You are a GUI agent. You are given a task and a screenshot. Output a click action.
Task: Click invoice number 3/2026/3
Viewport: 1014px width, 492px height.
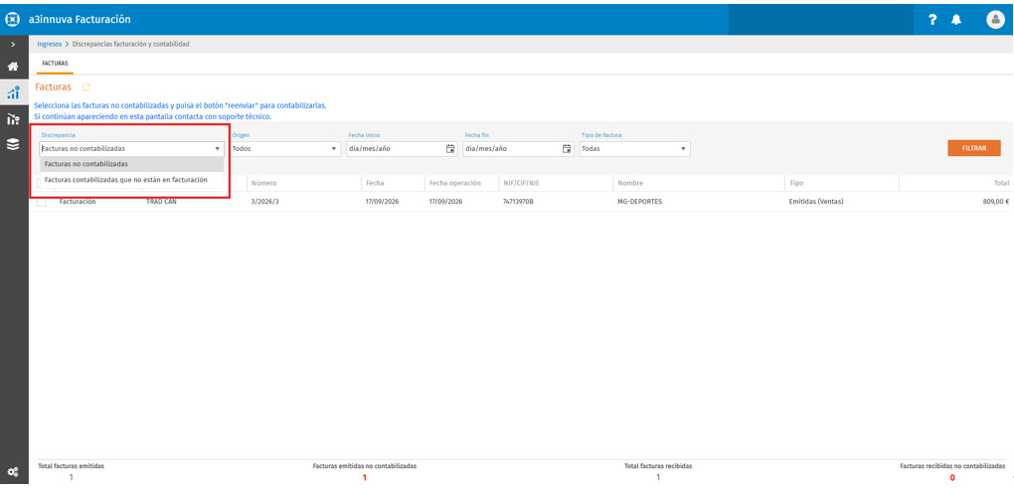[264, 202]
